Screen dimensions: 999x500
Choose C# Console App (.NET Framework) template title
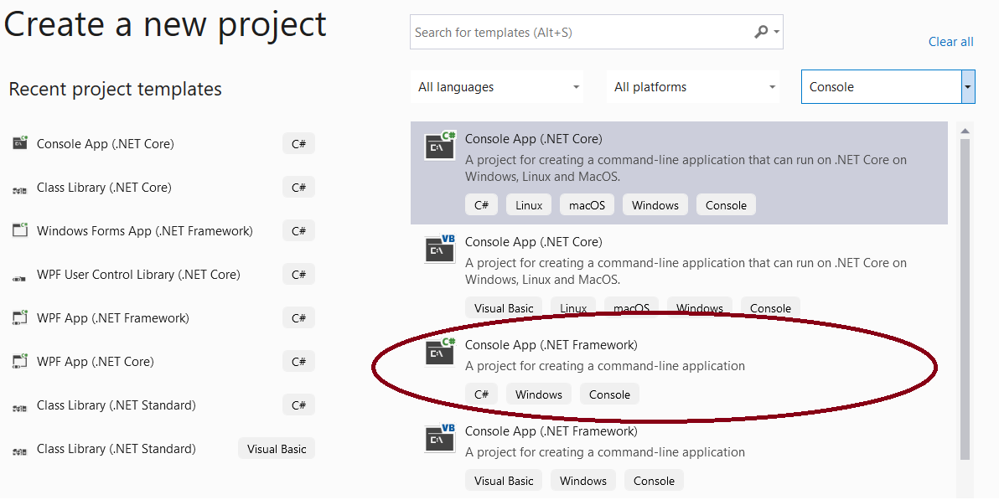coord(551,345)
